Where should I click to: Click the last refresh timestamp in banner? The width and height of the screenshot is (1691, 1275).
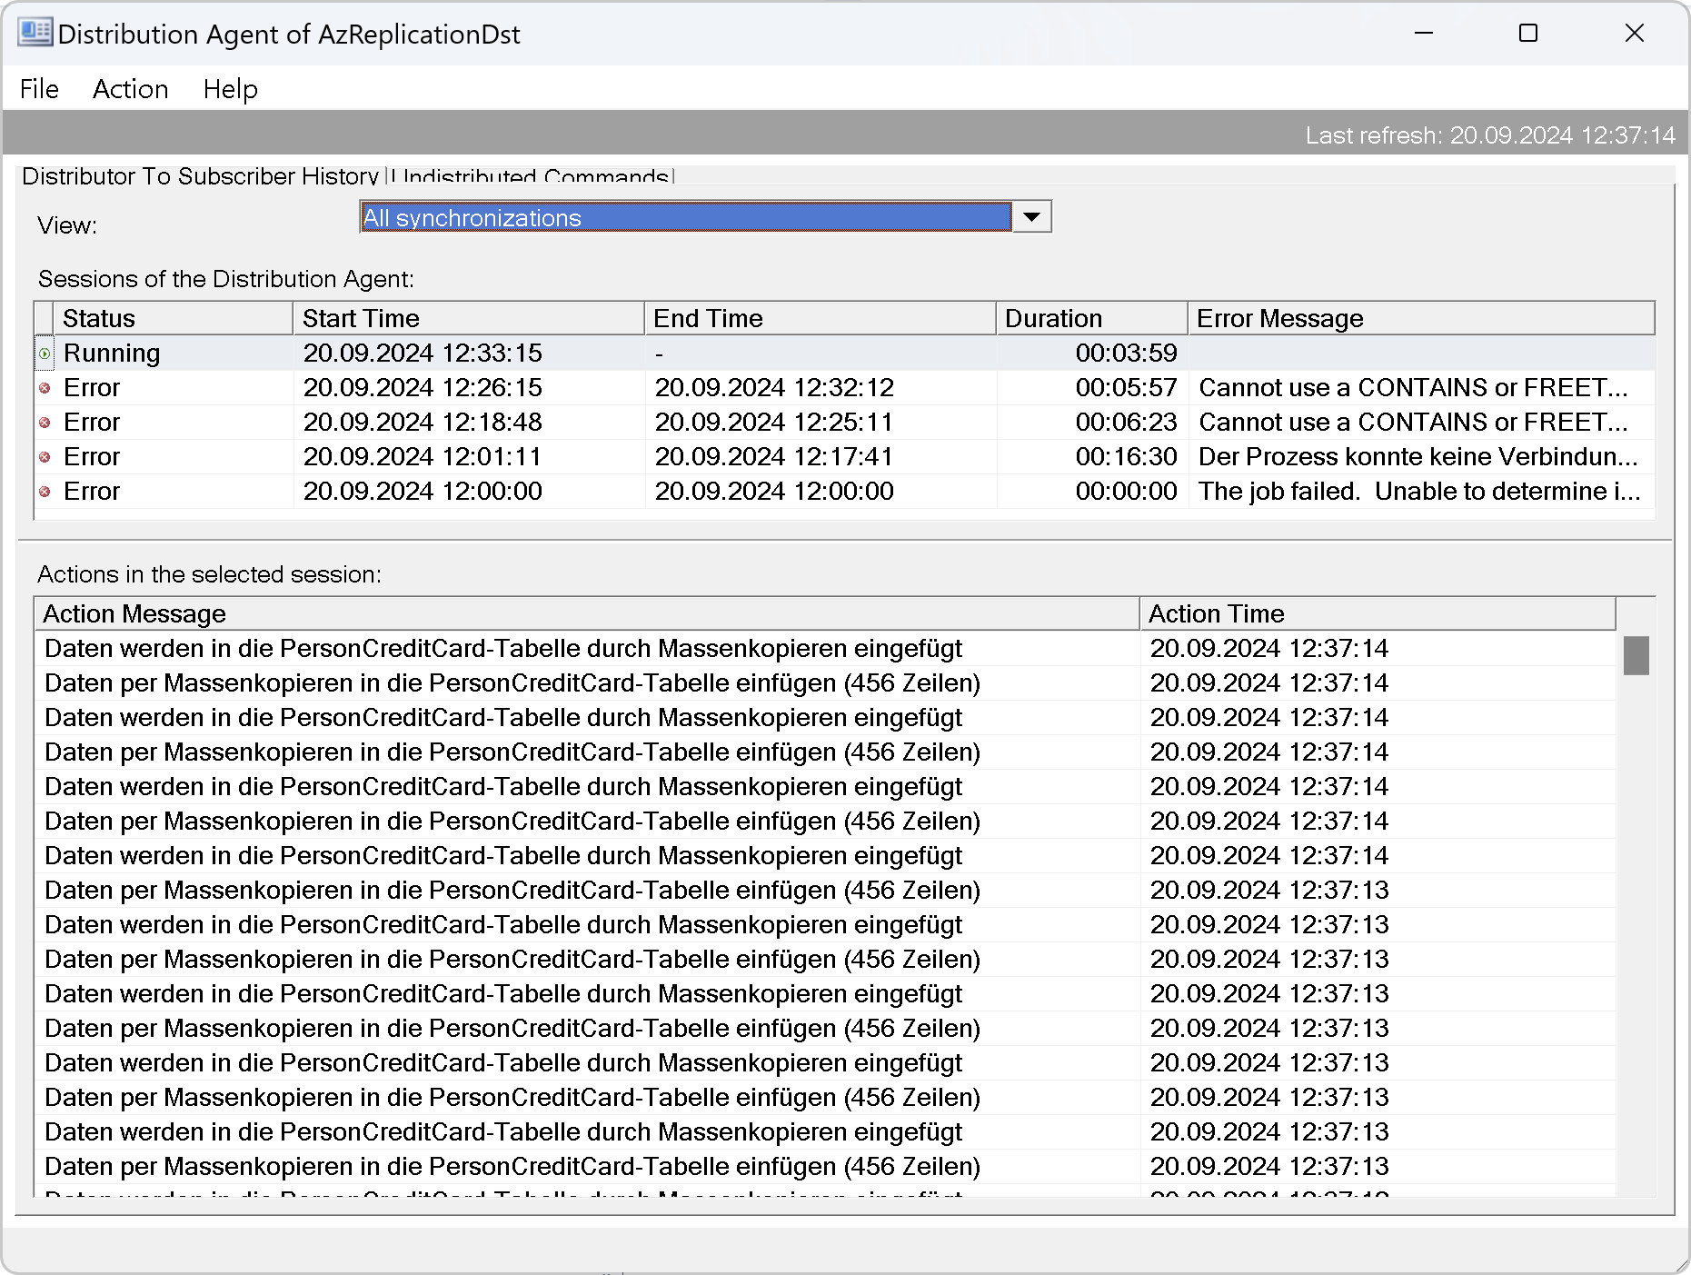pyautogui.click(x=1490, y=135)
